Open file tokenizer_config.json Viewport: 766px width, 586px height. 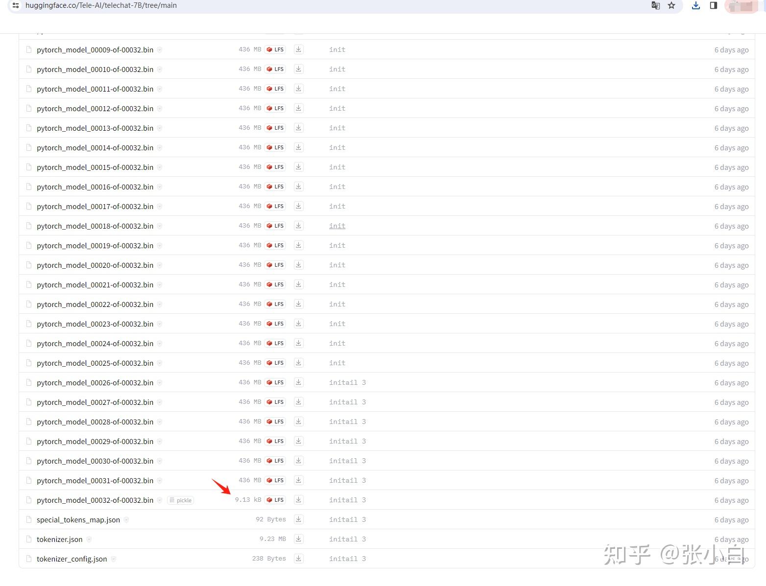pyautogui.click(x=72, y=559)
